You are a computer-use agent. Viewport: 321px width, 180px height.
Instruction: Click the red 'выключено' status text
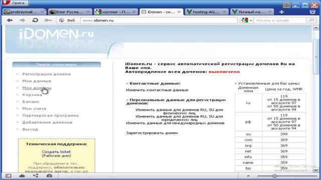[224, 71]
